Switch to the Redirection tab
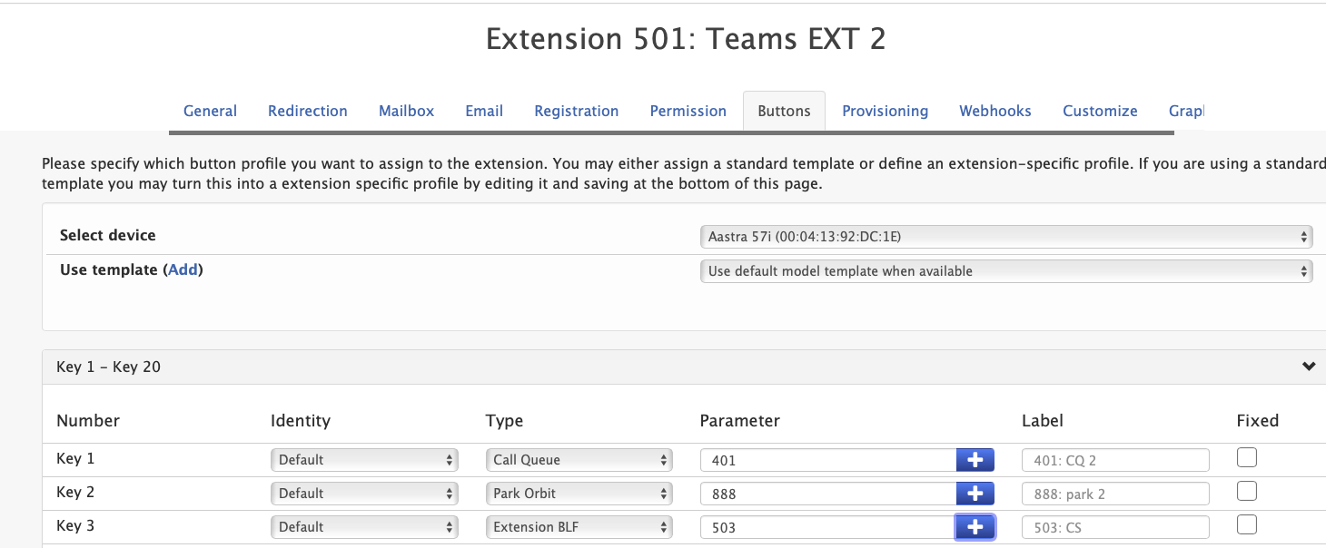This screenshot has width=1326, height=548. (x=307, y=111)
